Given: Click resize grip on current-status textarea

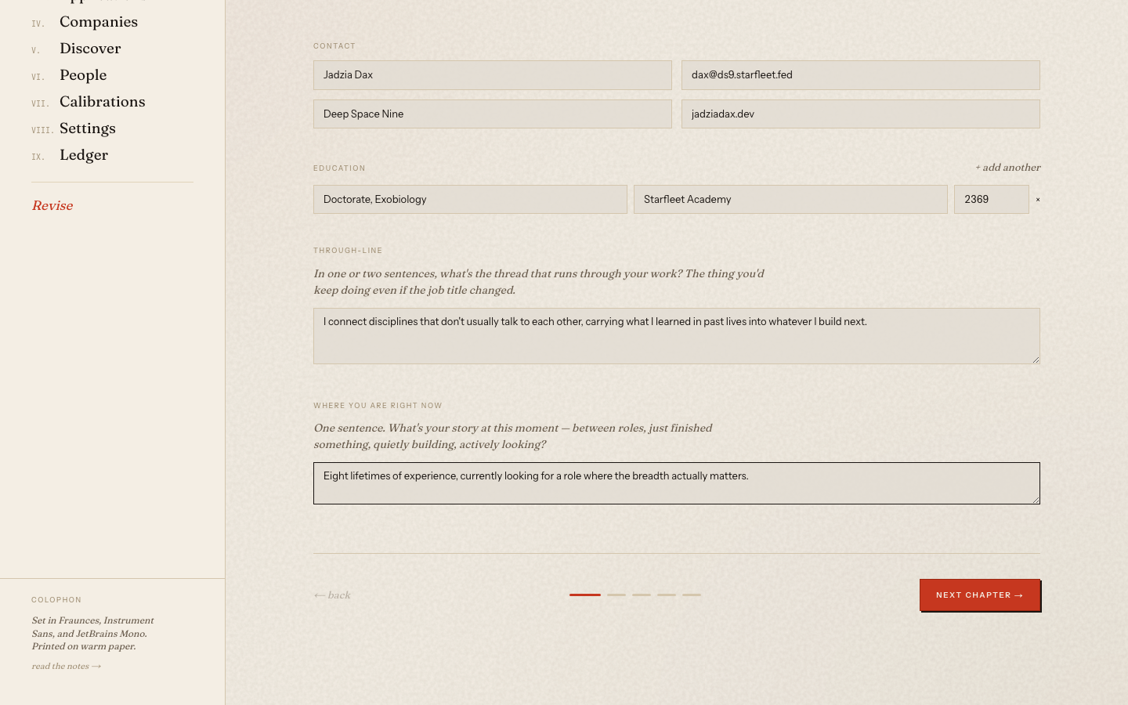Looking at the screenshot, I should 1036,500.
